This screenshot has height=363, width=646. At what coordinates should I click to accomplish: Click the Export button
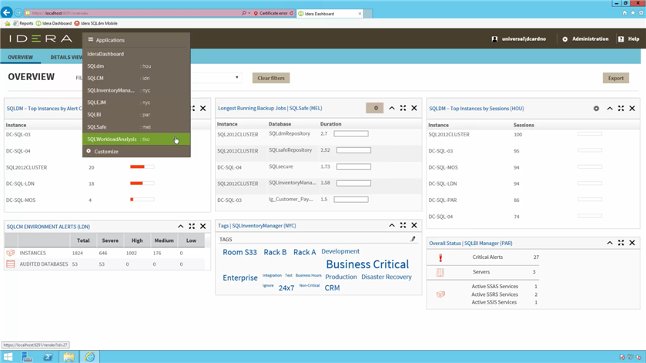(x=616, y=78)
